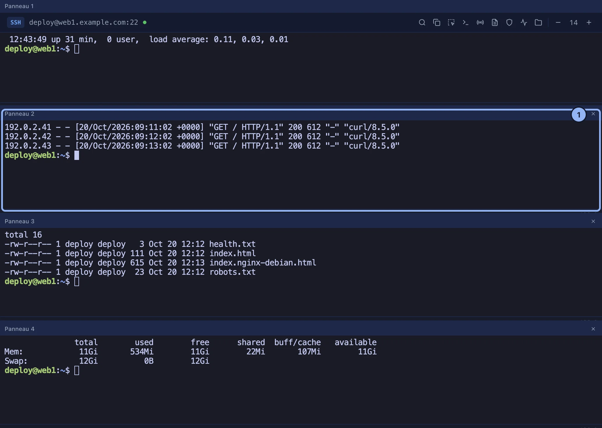Image resolution: width=602 pixels, height=428 pixels.
Task: Click the copy icon in toolbar
Action: 436,22
